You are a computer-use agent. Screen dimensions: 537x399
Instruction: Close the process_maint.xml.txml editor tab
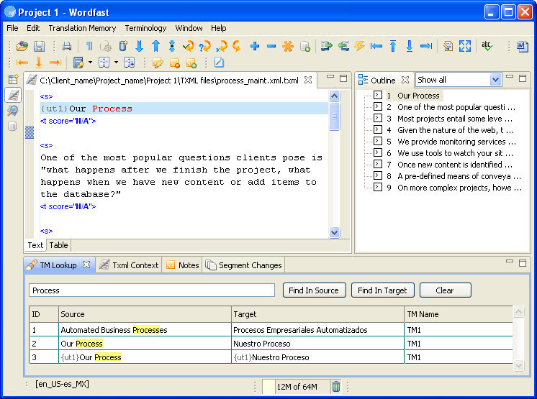point(308,80)
